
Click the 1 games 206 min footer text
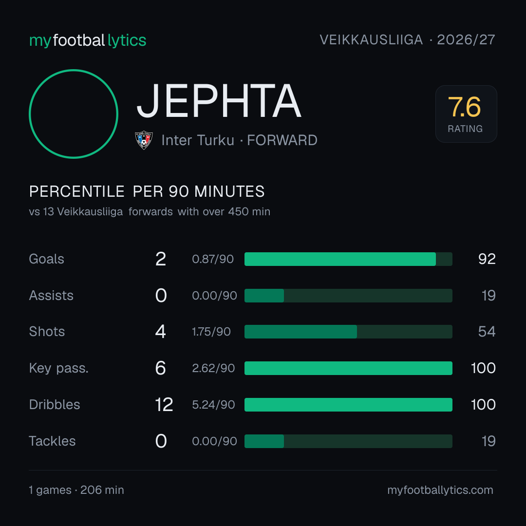point(76,490)
